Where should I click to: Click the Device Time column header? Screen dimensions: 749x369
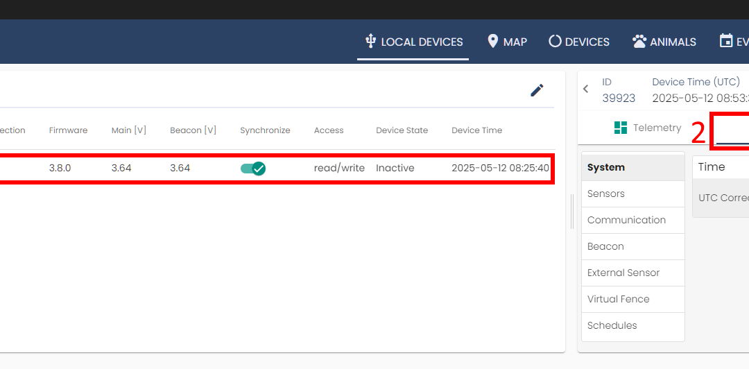pos(476,130)
